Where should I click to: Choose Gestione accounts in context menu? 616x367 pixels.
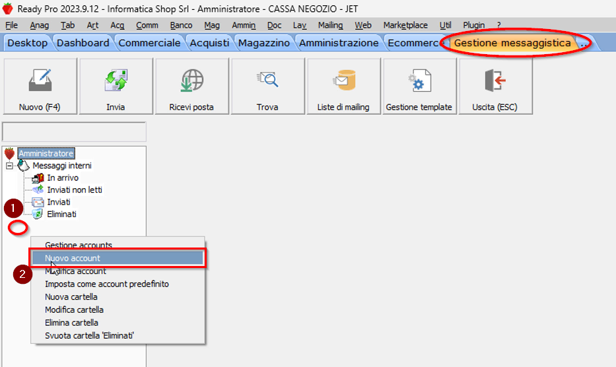tap(118, 244)
